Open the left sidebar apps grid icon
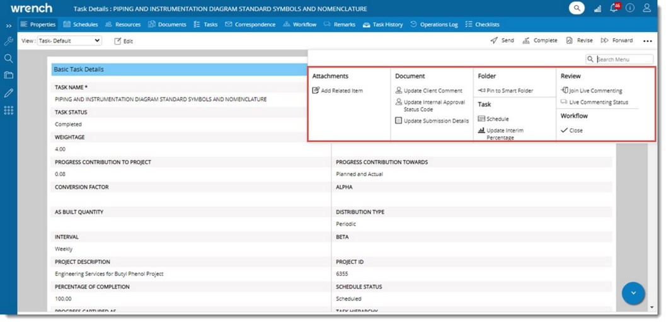The width and height of the screenshot is (666, 323). click(8, 111)
